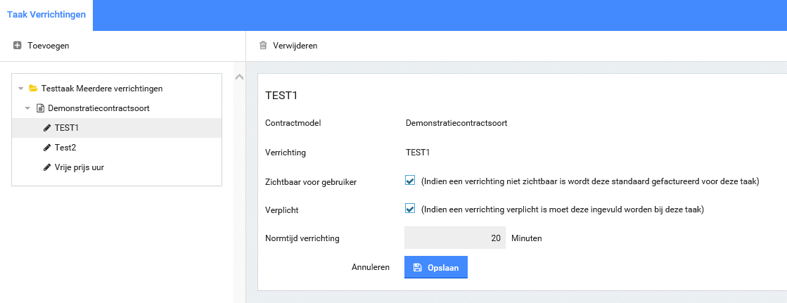The image size is (787, 303).
Task: Click the Verwijderen toolbar label
Action: click(x=295, y=46)
